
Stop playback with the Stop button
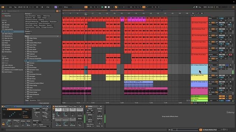point(105,7)
